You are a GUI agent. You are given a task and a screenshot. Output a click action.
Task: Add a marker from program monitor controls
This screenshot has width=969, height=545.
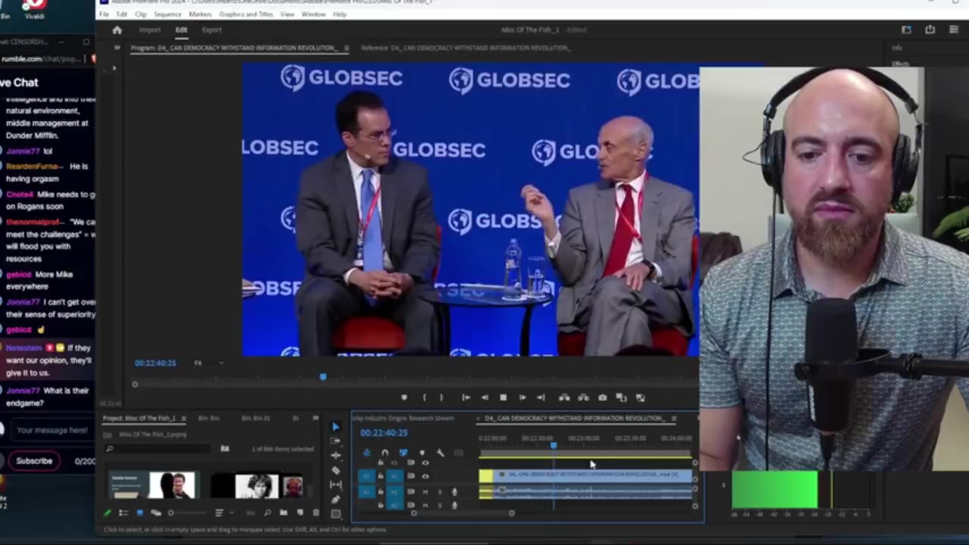tap(403, 397)
